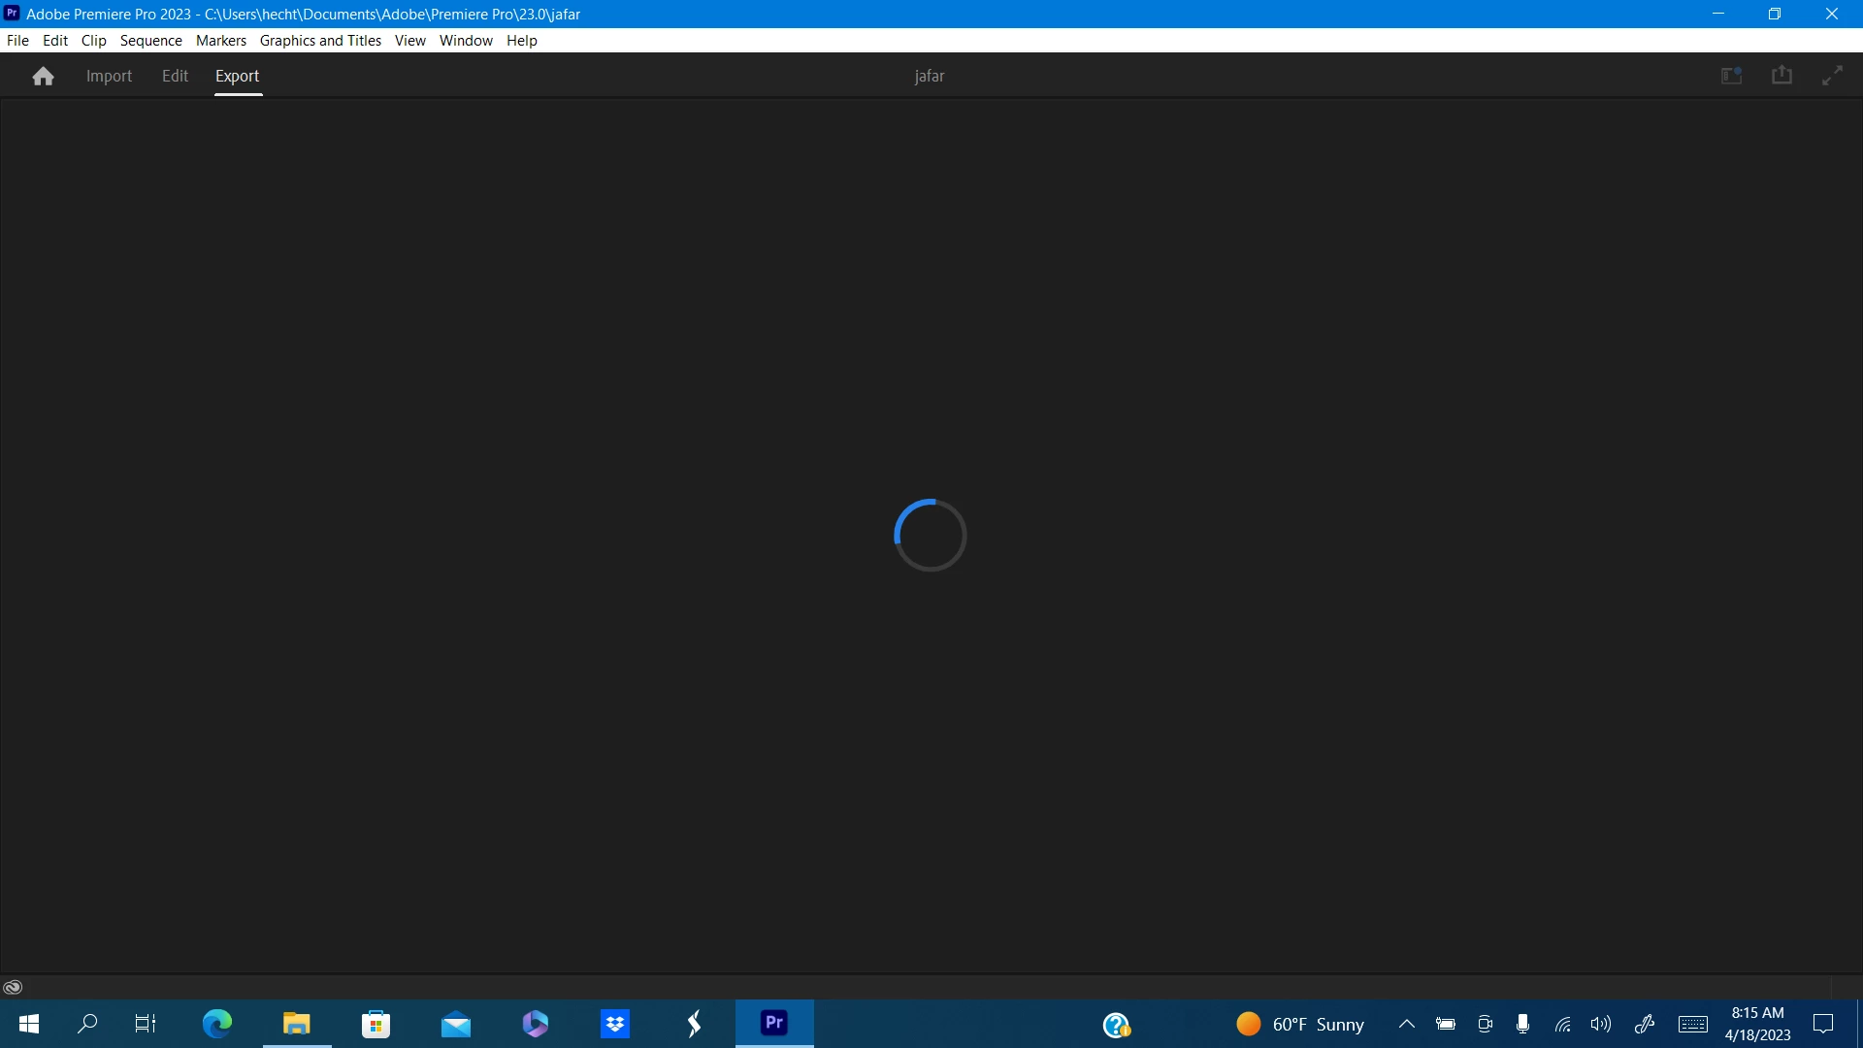This screenshot has width=1863, height=1048.
Task: Open the Graphics and Titles menu
Action: pos(320,41)
